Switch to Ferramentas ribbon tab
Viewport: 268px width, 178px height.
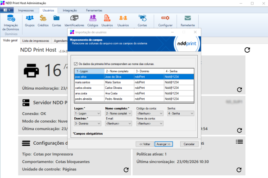94,10
